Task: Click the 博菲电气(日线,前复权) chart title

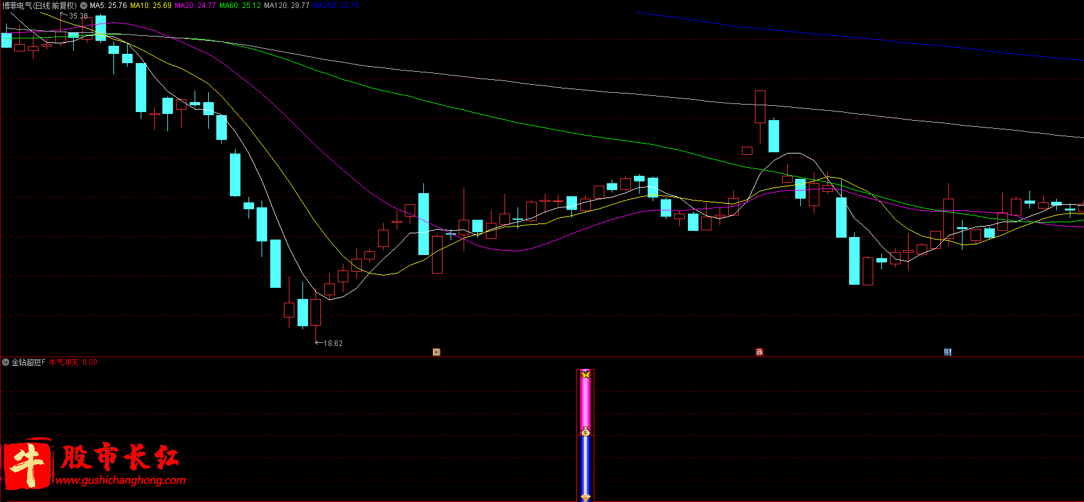Action: coord(40,6)
